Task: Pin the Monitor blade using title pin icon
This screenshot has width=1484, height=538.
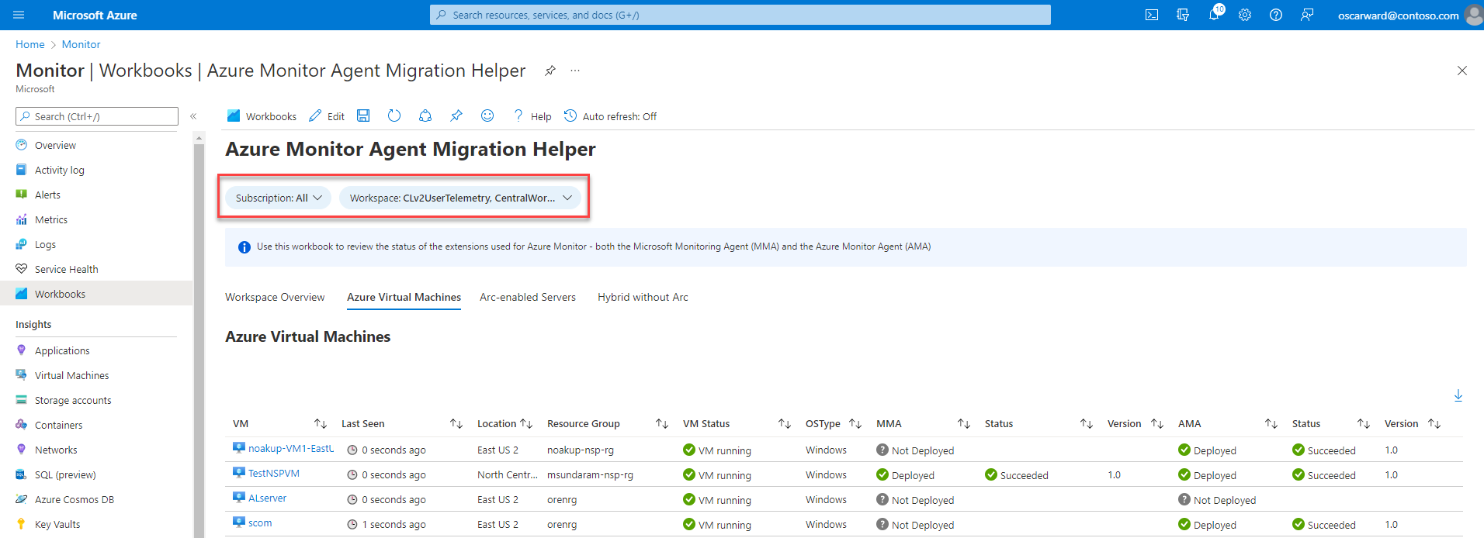Action: coord(550,71)
